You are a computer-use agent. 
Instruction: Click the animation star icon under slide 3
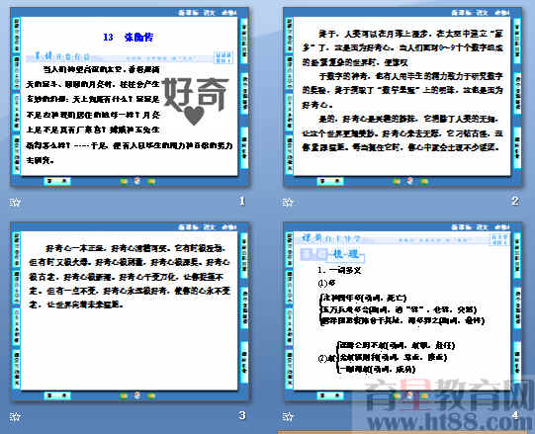(15, 416)
